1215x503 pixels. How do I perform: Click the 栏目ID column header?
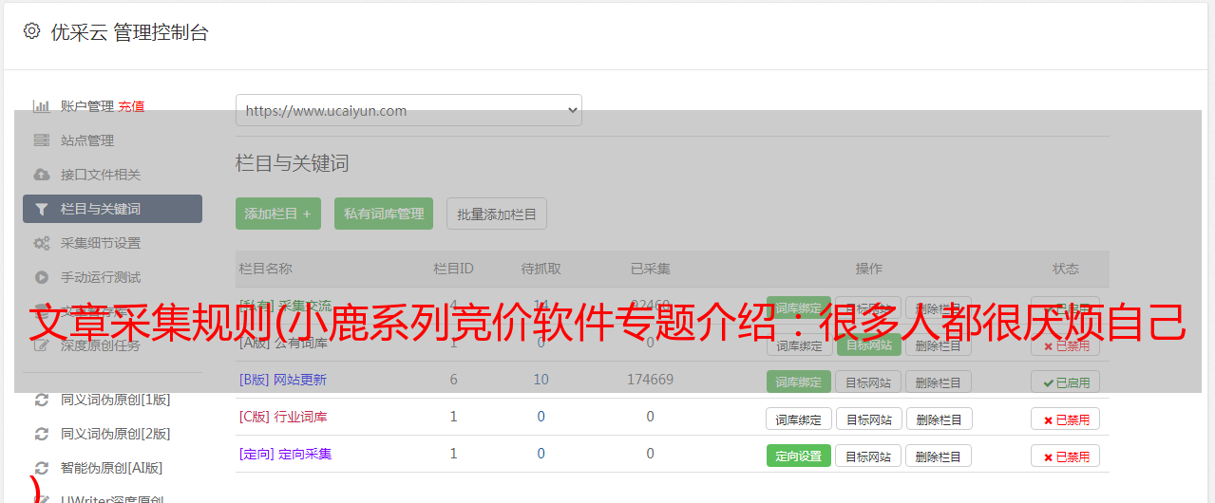tap(453, 269)
